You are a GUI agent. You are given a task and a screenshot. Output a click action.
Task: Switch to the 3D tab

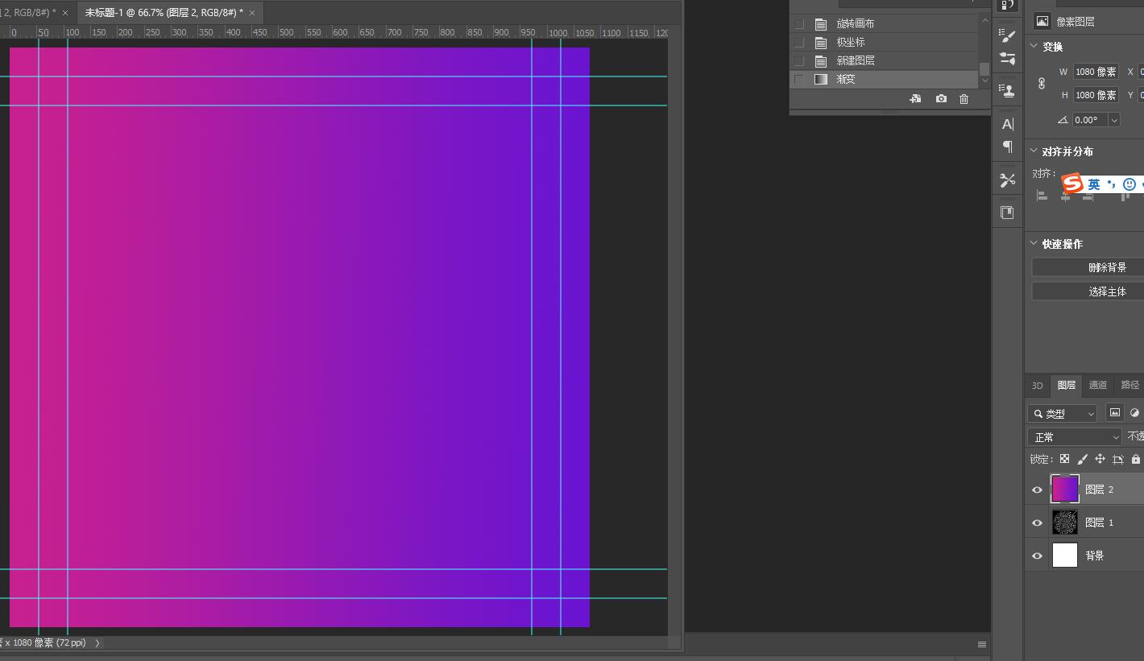(x=1038, y=385)
